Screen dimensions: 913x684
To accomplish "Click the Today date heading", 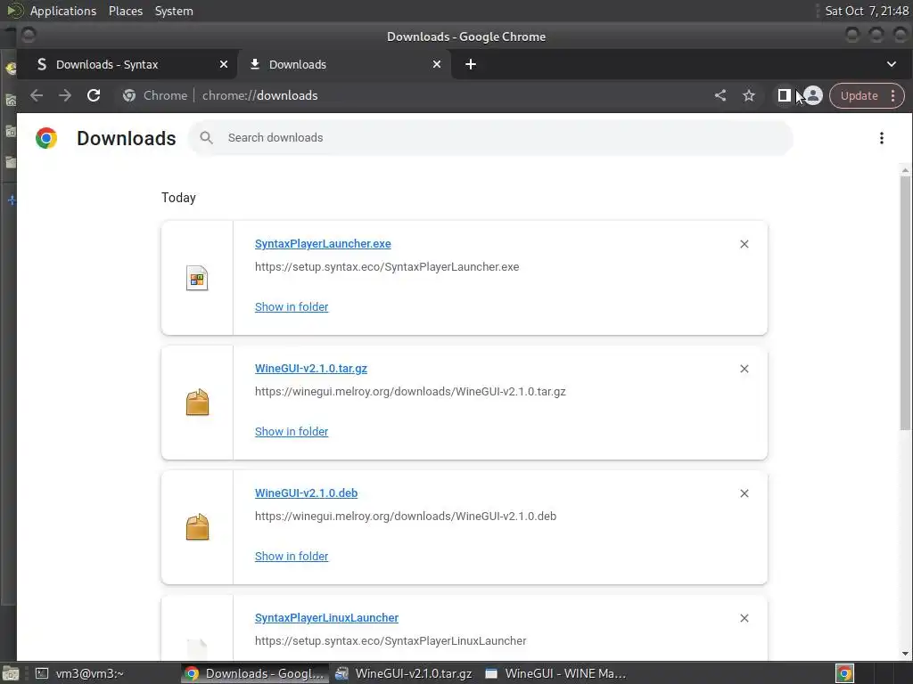I will (x=178, y=198).
